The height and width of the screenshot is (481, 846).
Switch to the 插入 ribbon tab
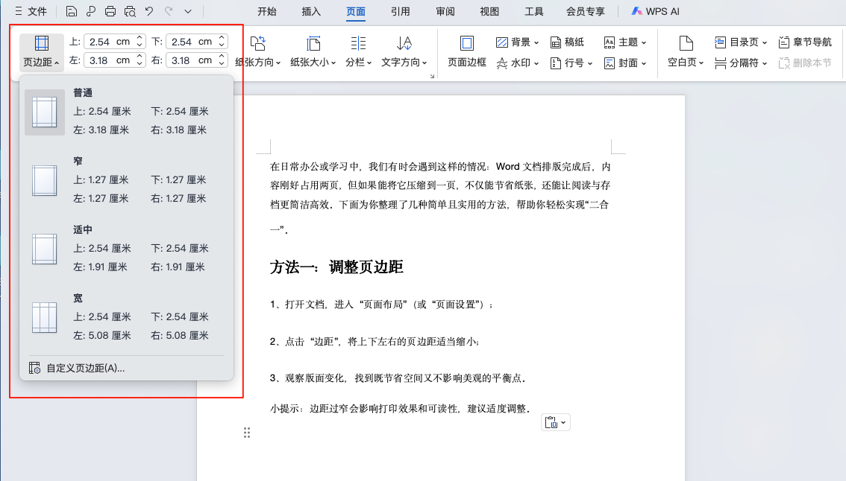(x=310, y=10)
